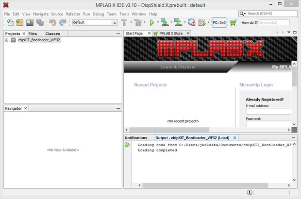Close the Navigator panel tab

click(x=25, y=108)
